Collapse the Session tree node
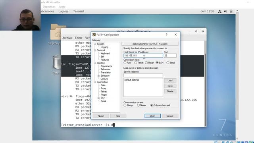 coord(95,44)
